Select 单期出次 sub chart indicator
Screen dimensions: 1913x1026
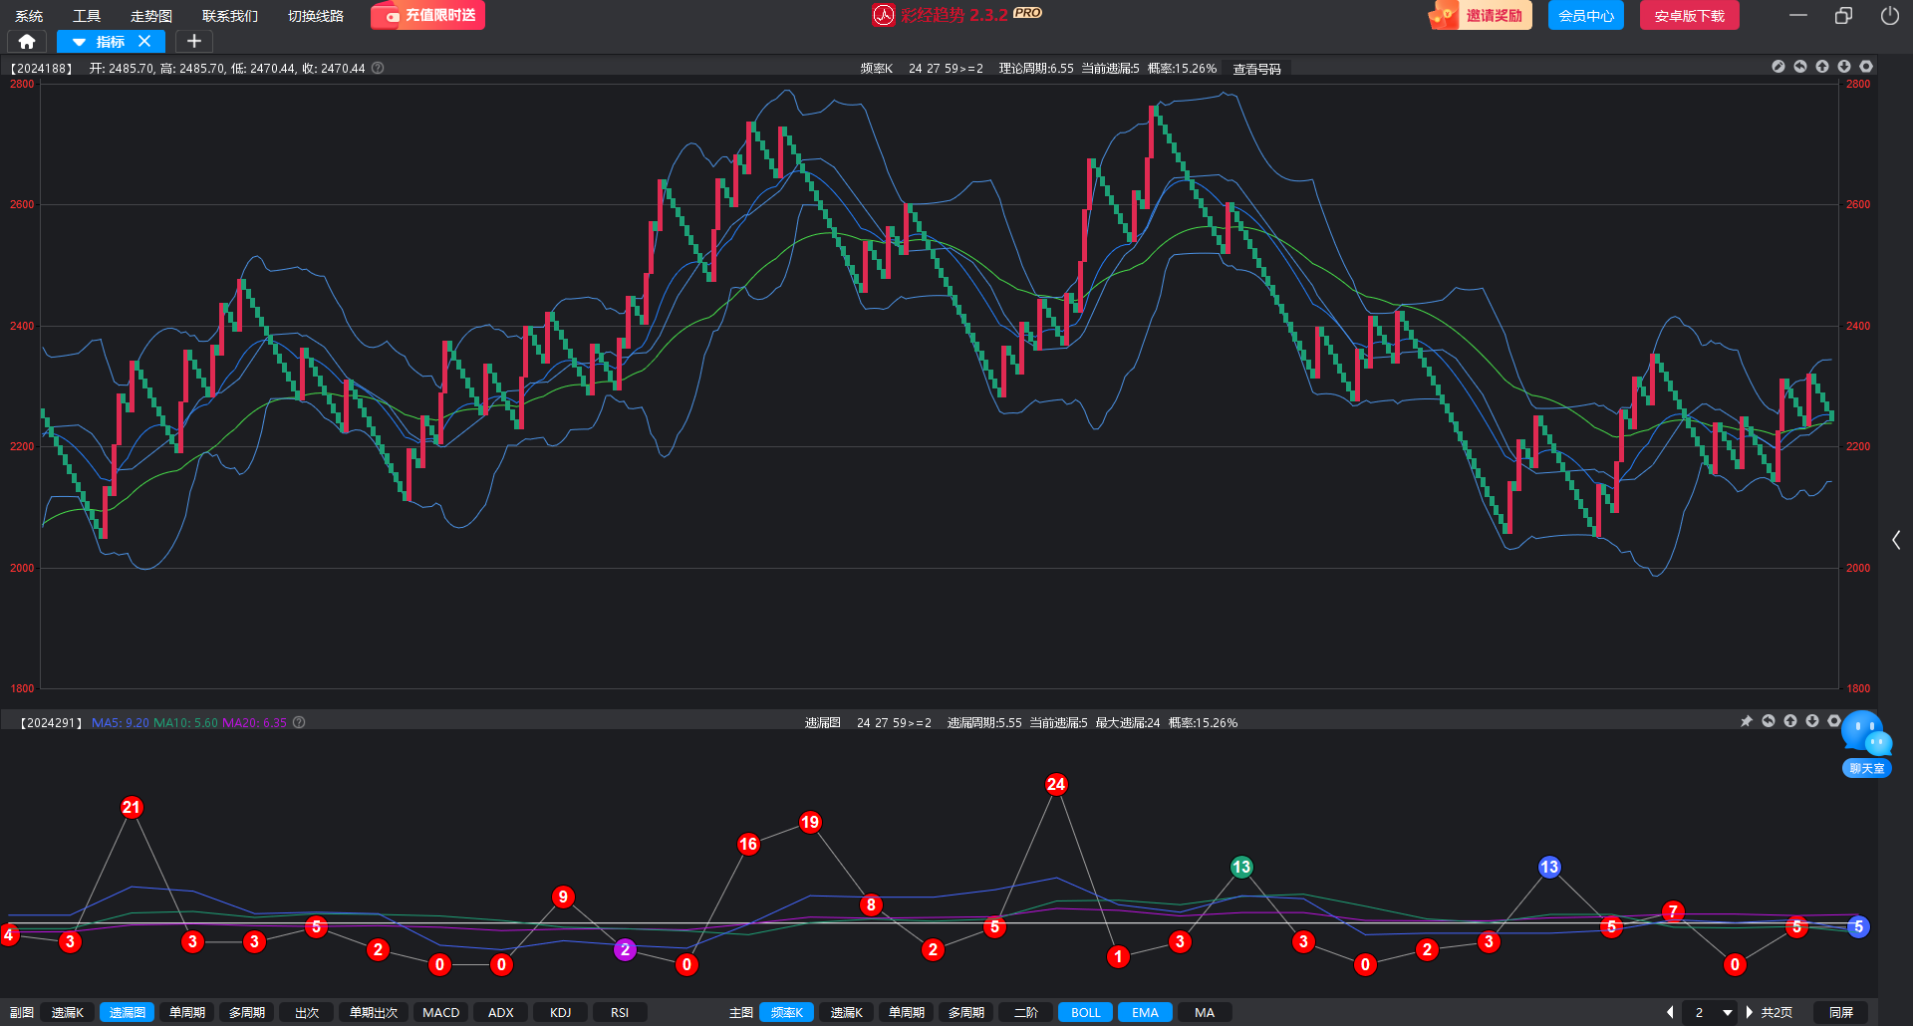pyautogui.click(x=374, y=1012)
